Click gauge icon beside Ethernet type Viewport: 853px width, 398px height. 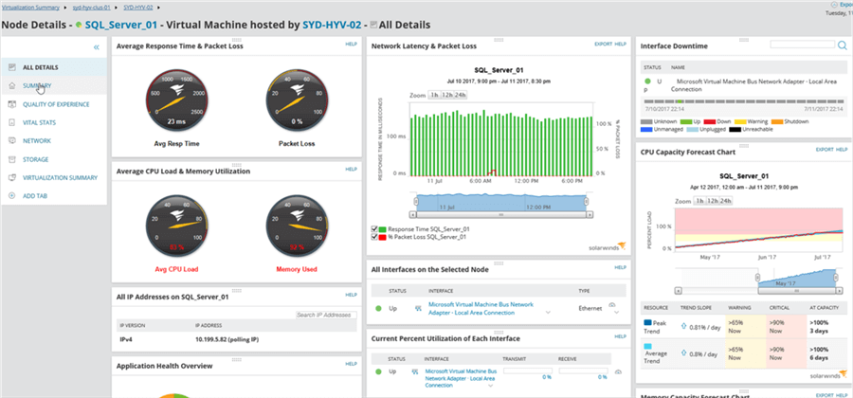click(x=611, y=305)
